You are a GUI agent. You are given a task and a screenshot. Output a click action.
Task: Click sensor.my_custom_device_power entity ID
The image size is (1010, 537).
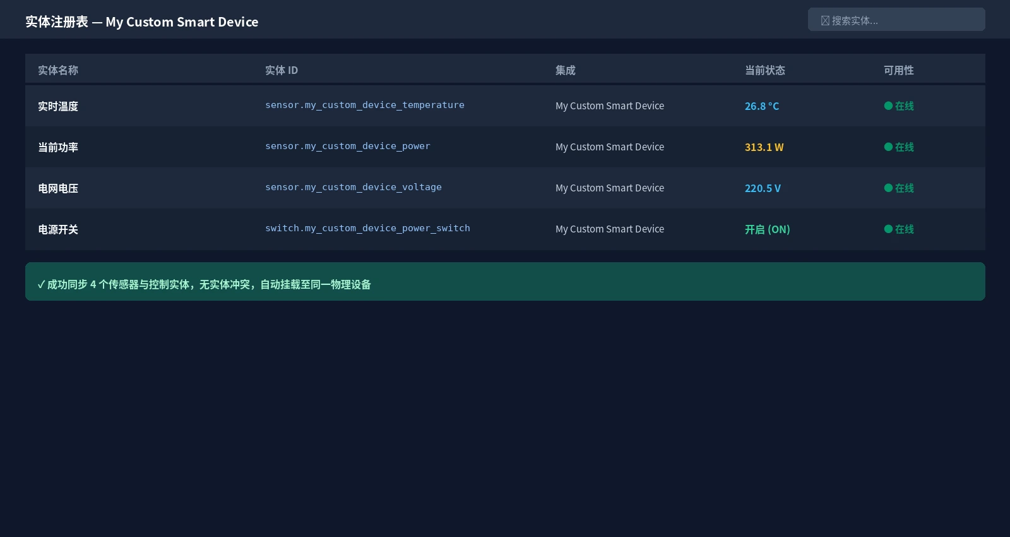(348, 146)
